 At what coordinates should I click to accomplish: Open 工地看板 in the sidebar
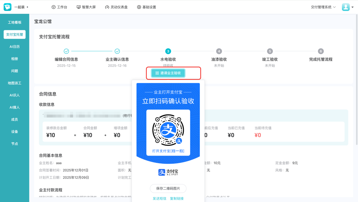(15, 22)
